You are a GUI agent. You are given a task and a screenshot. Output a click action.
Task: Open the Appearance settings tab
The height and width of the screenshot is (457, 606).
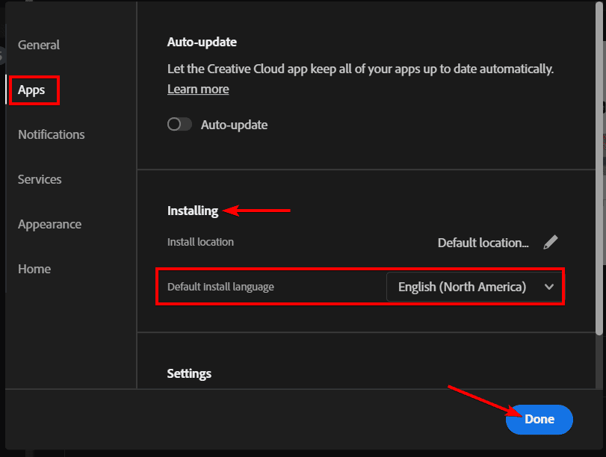(49, 224)
